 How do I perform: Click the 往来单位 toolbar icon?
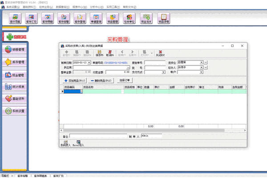130,18
